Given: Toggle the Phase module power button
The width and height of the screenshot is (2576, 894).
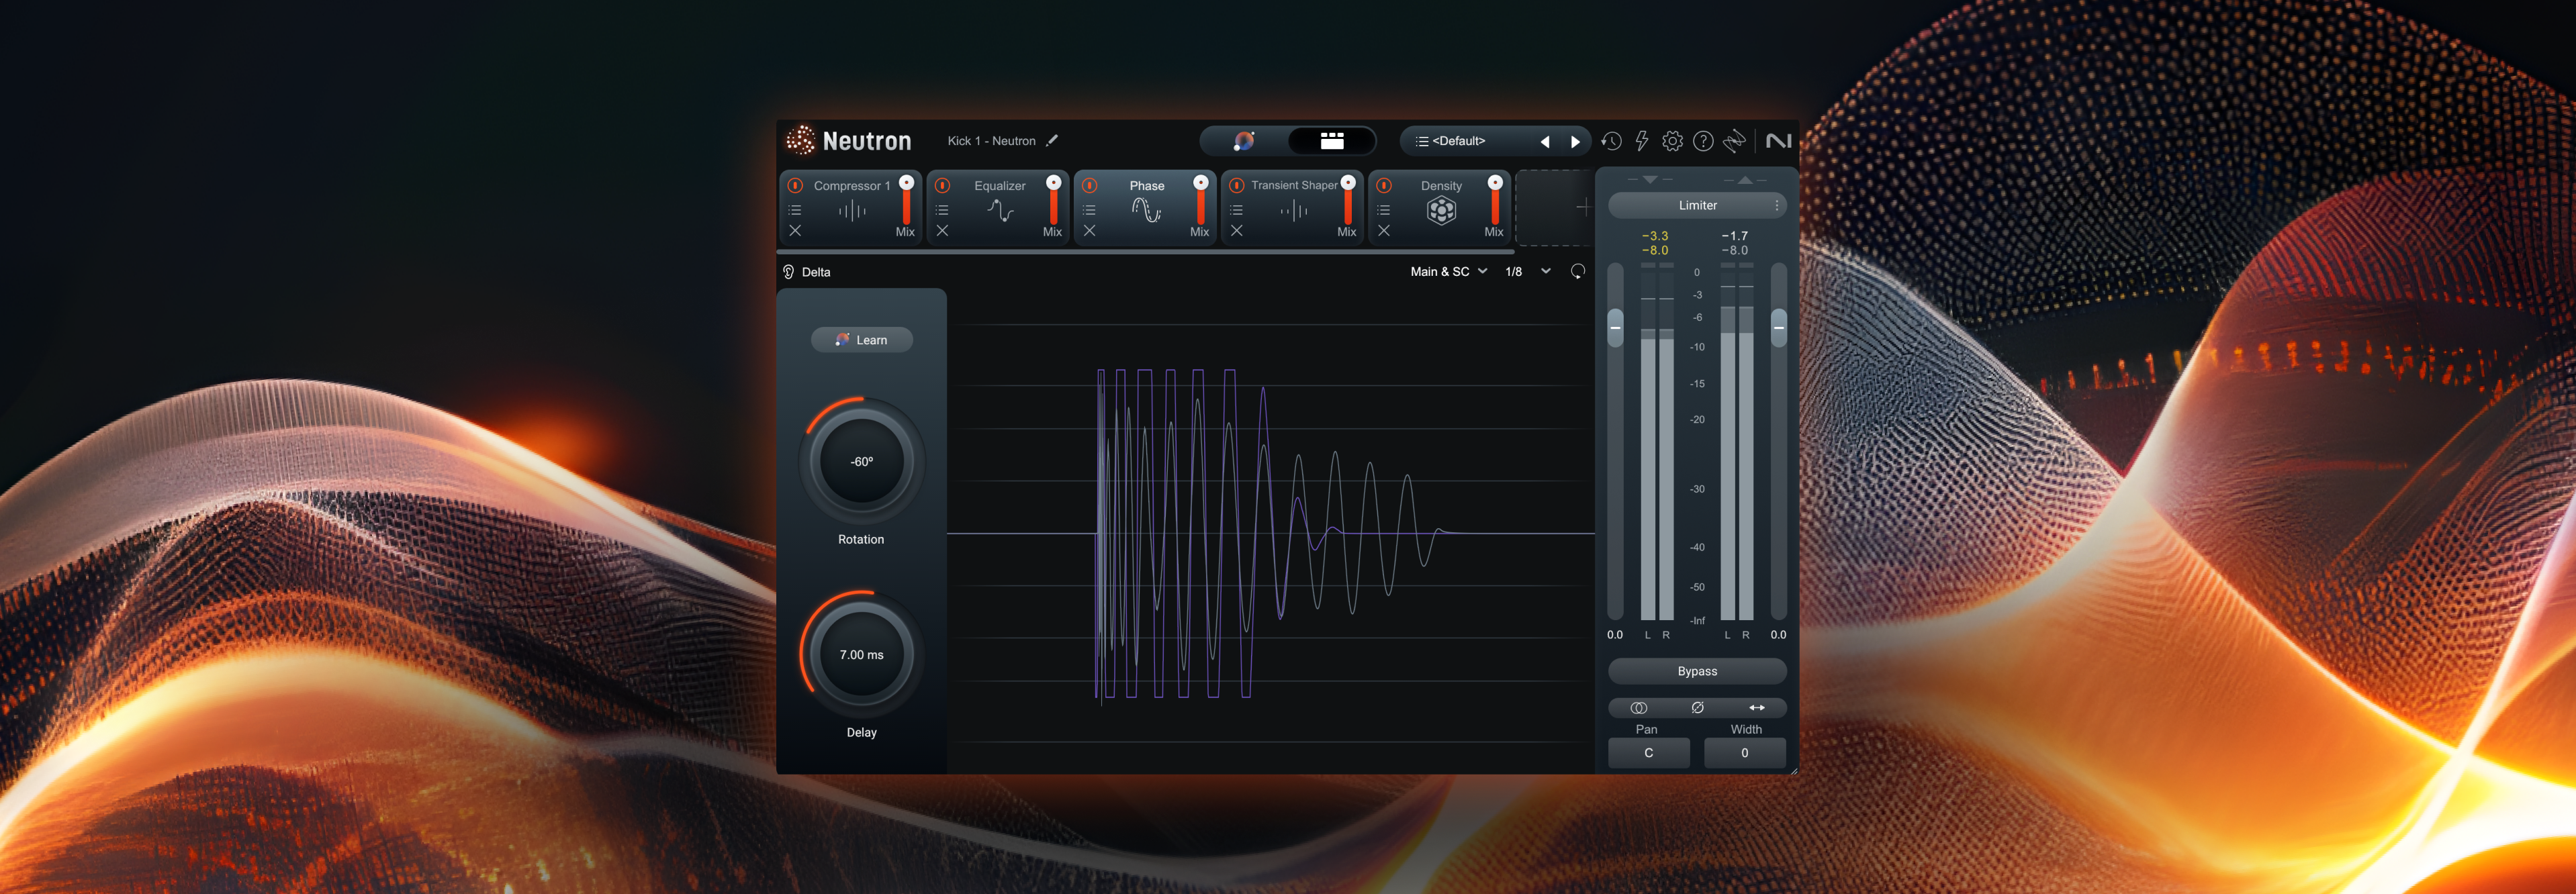Looking at the screenshot, I should pos(1090,185).
